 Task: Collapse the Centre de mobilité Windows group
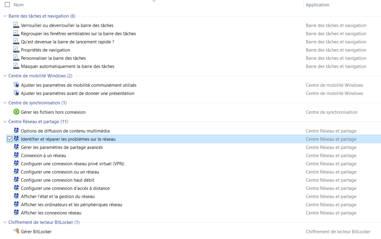(5, 76)
